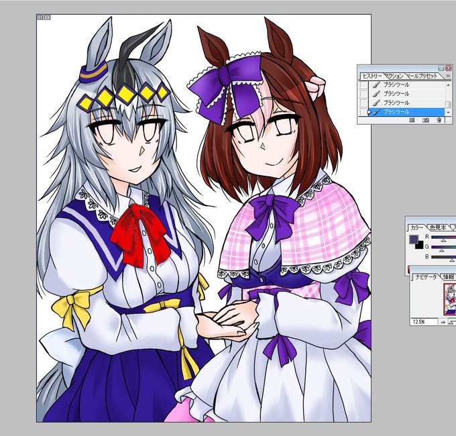The width and height of the screenshot is (456, 436).
Task: Minimize the History palette window
Action: [x=441, y=68]
